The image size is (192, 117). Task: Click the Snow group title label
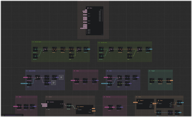[78, 71]
